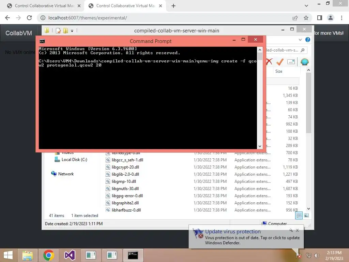Click the red X delete icon in ribbon

(x=269, y=61)
